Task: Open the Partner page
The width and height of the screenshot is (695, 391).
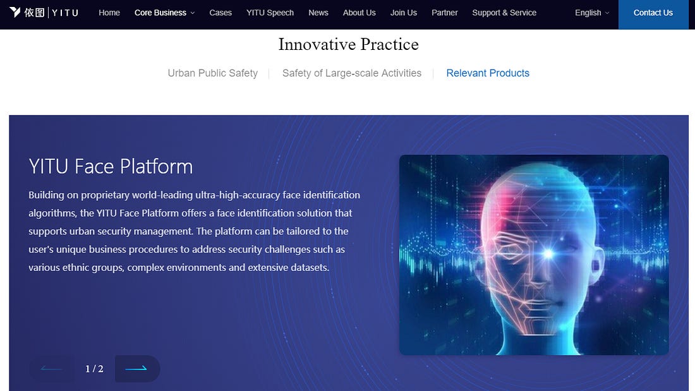Action: tap(445, 13)
